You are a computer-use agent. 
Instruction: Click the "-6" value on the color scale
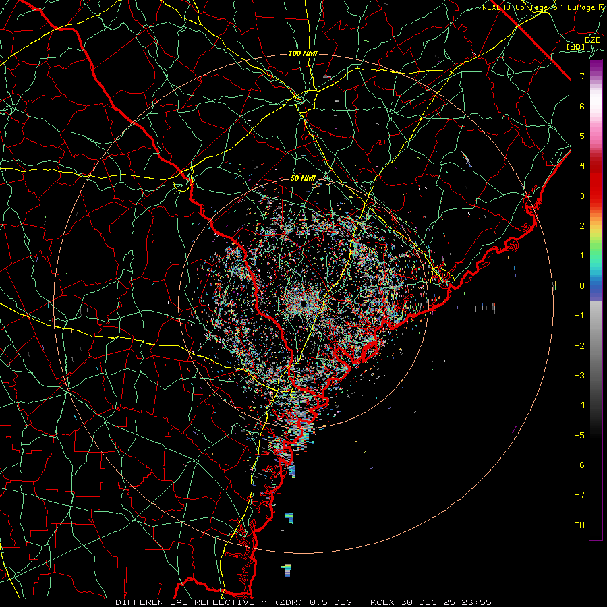(x=579, y=465)
